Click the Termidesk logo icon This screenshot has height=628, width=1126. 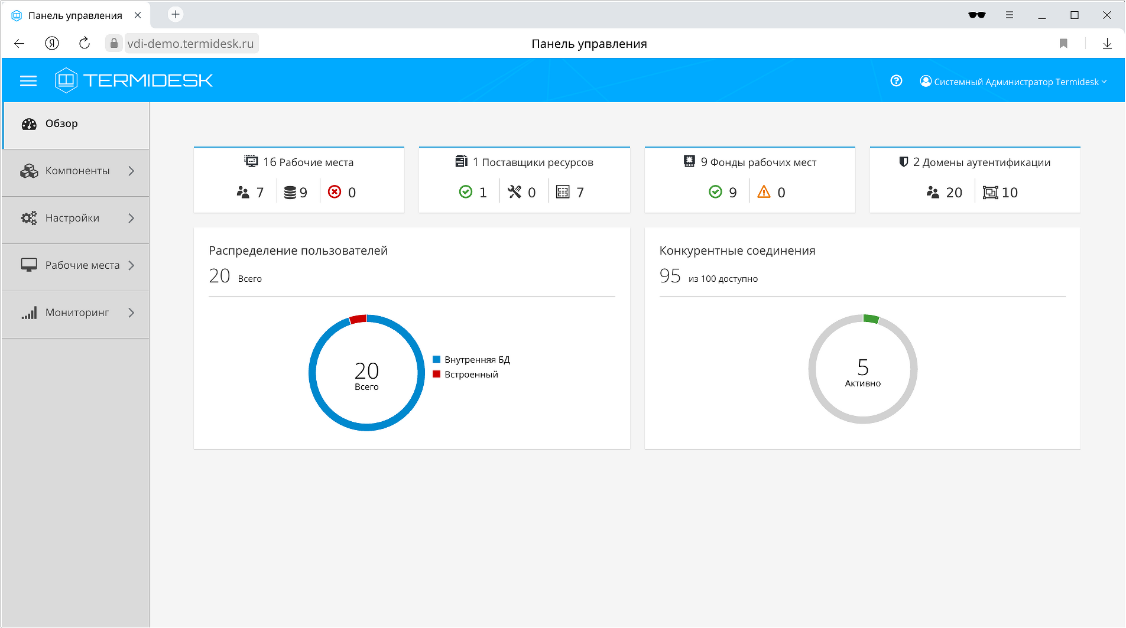click(x=66, y=80)
